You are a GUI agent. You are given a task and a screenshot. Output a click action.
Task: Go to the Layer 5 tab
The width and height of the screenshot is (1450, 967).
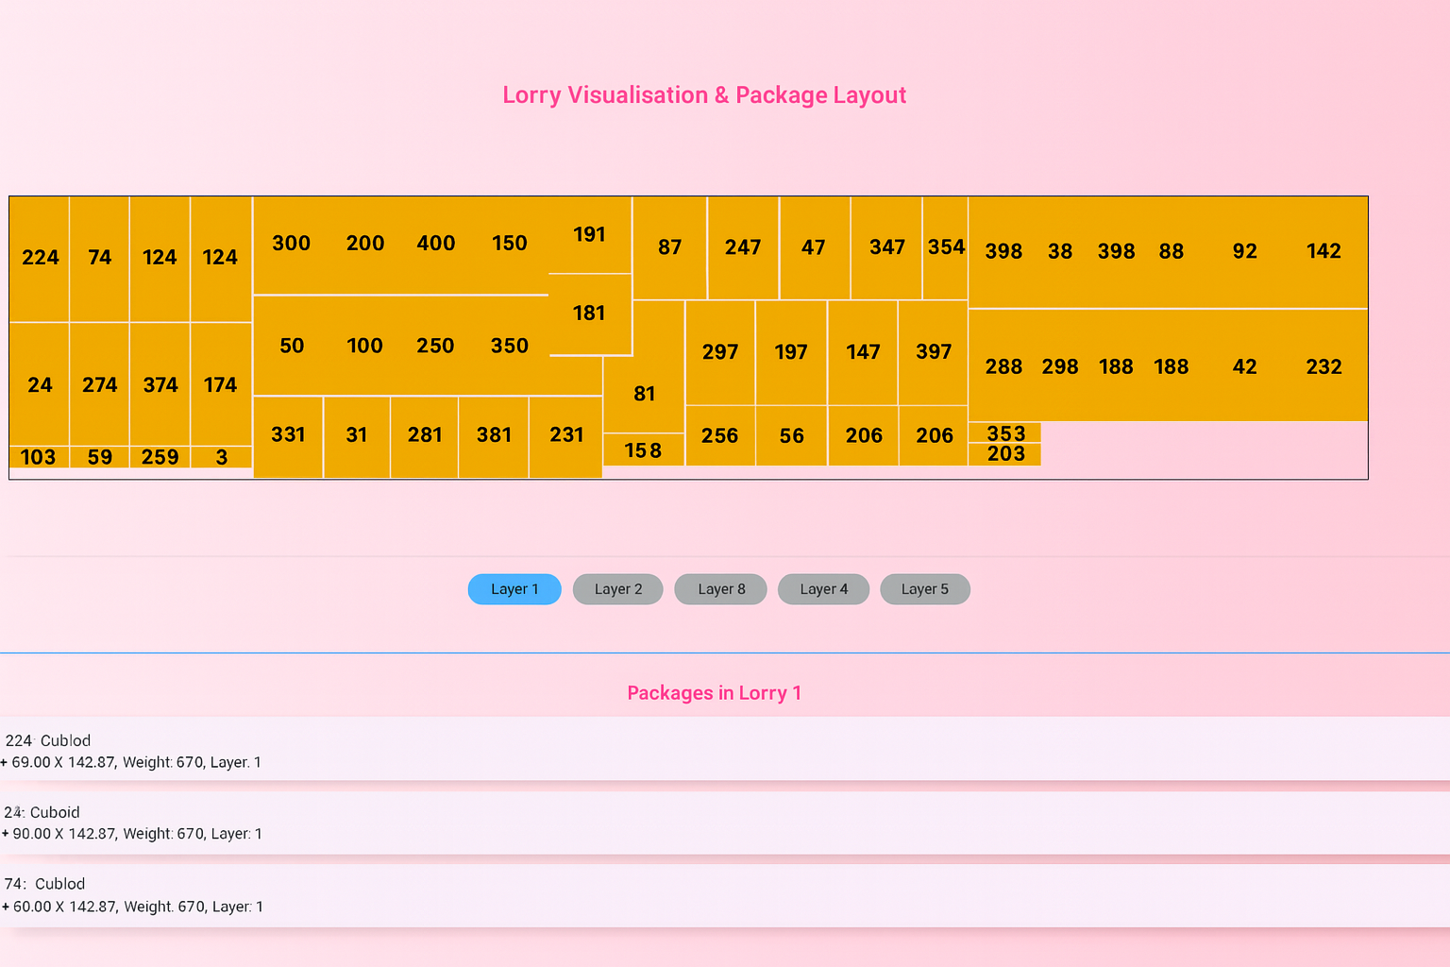924,589
